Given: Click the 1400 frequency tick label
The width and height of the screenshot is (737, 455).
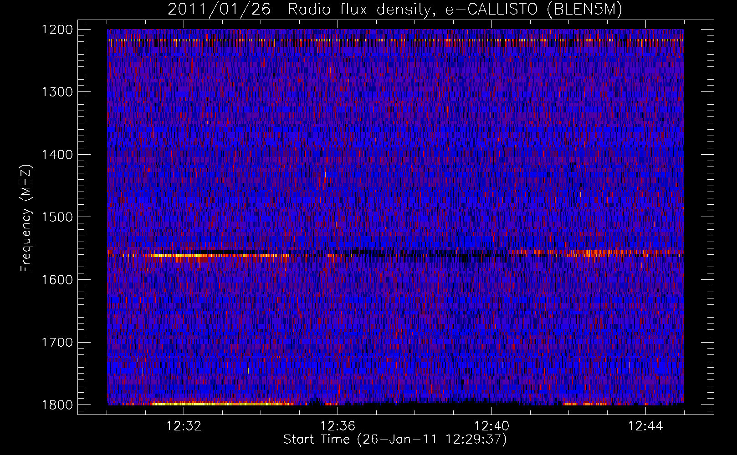Looking at the screenshot, I should click(57, 155).
